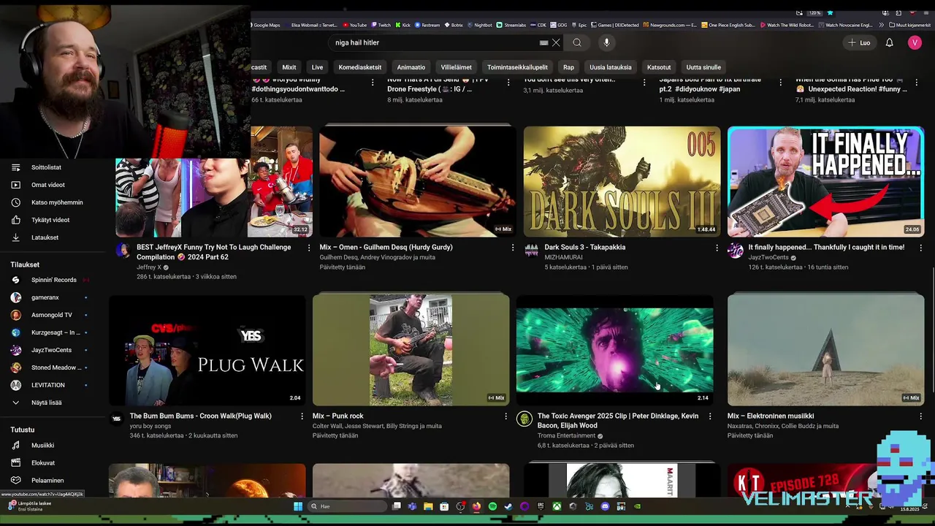Open the Plug Walk video thumbnail
The image size is (935, 526).
point(207,350)
